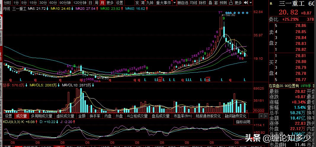The image size is (316, 147).
Task: Click the 删自选 remove from watchlist button
Action: (x=183, y=3)
